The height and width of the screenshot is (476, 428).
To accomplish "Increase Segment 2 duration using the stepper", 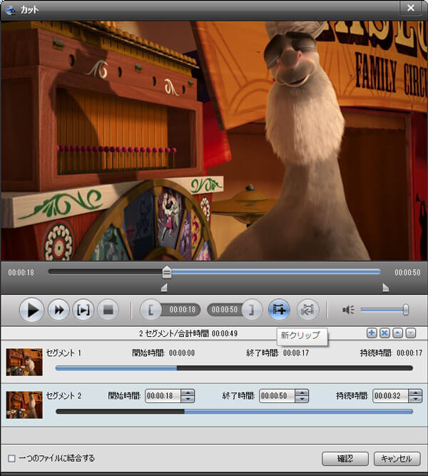I will pos(415,393).
